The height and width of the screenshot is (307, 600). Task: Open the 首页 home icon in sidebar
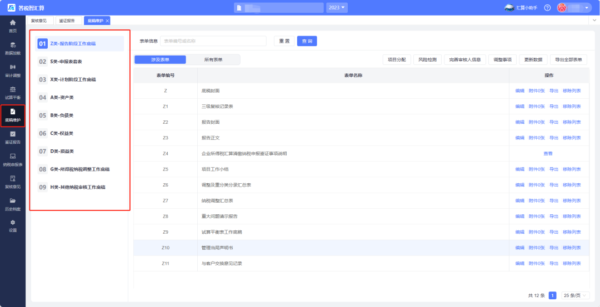click(13, 22)
